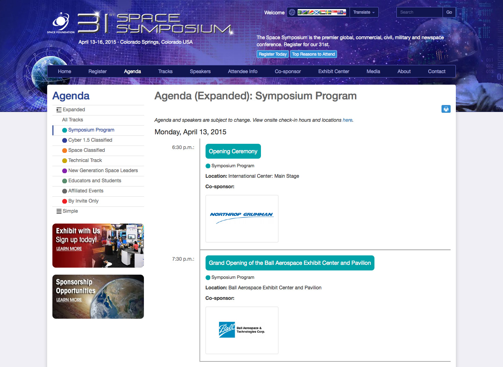Open the Agenda nav item
This screenshot has width=503, height=367.
[x=132, y=71]
